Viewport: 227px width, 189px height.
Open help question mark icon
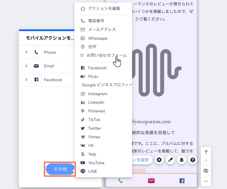pyautogui.click(x=193, y=160)
